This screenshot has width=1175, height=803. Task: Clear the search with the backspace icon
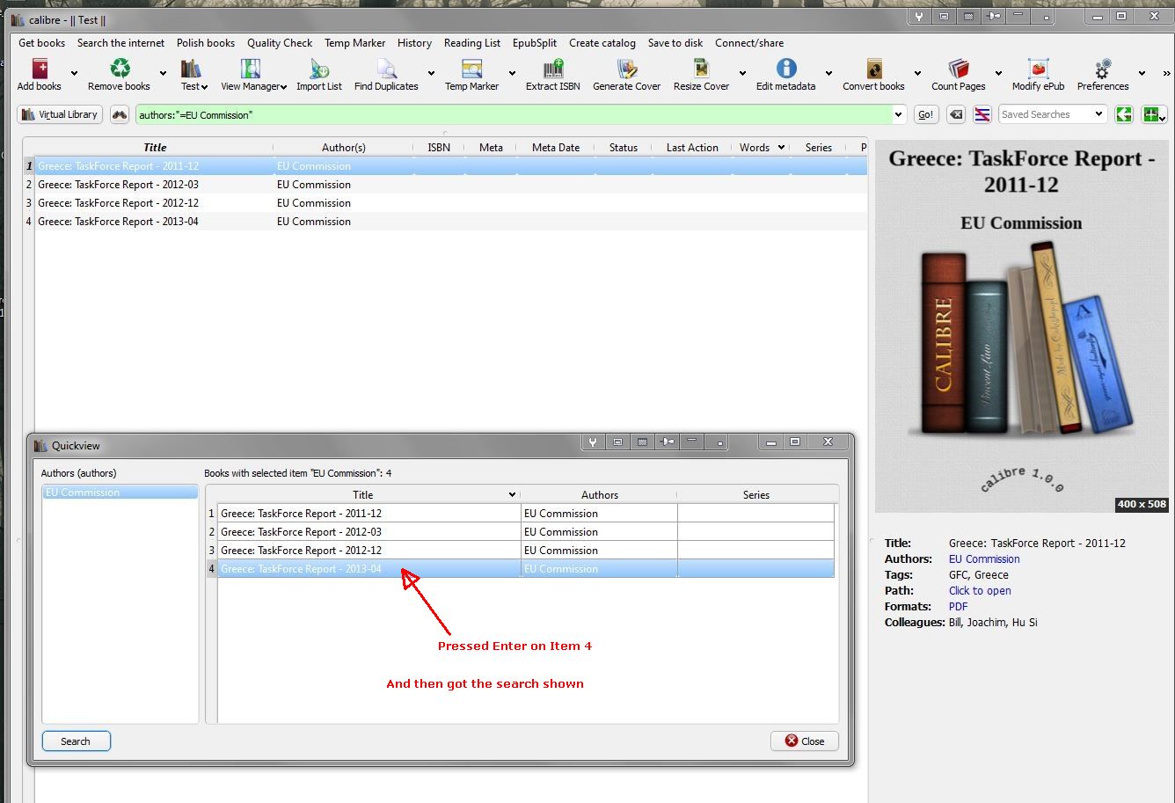click(x=956, y=114)
